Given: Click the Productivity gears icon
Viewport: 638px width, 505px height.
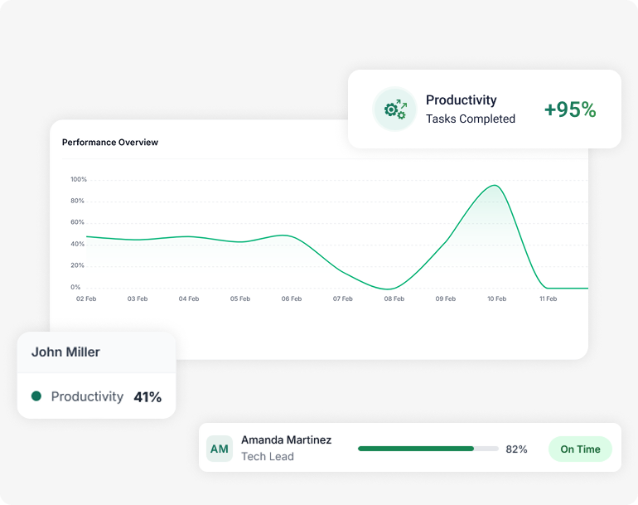Looking at the screenshot, I should 394,109.
